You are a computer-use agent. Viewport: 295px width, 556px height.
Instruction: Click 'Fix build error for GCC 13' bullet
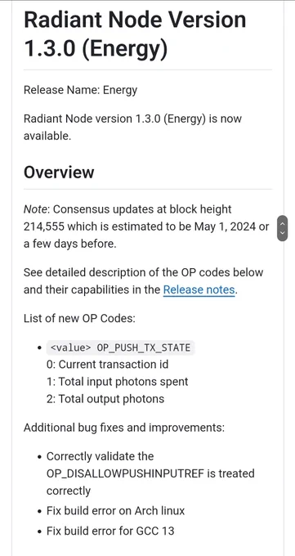point(110,531)
